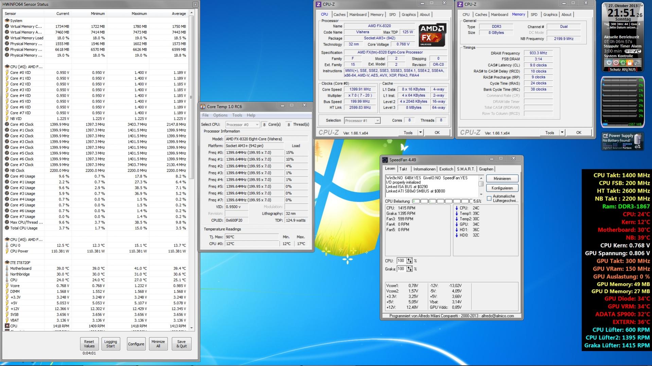Click the gauge icon beside Virtual Memory Load
This screenshot has width=652, height=366.
pyautogui.click(x=7, y=38)
